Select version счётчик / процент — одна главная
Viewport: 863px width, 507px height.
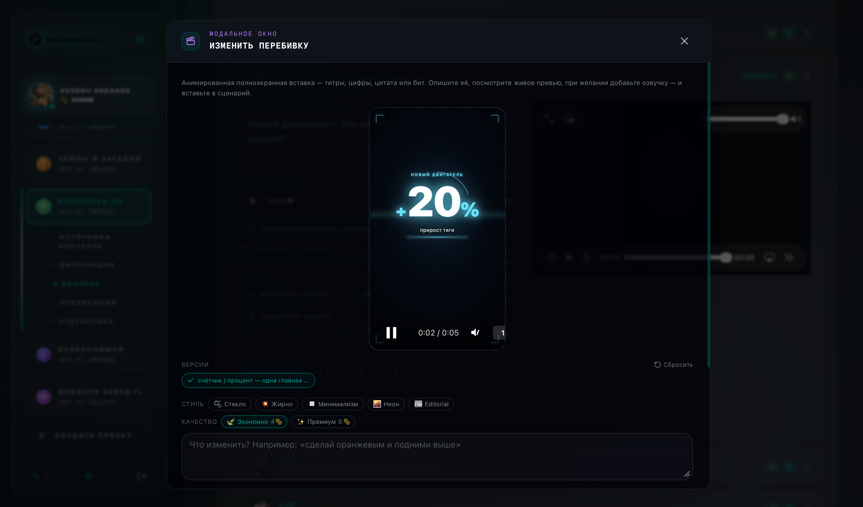(x=248, y=380)
